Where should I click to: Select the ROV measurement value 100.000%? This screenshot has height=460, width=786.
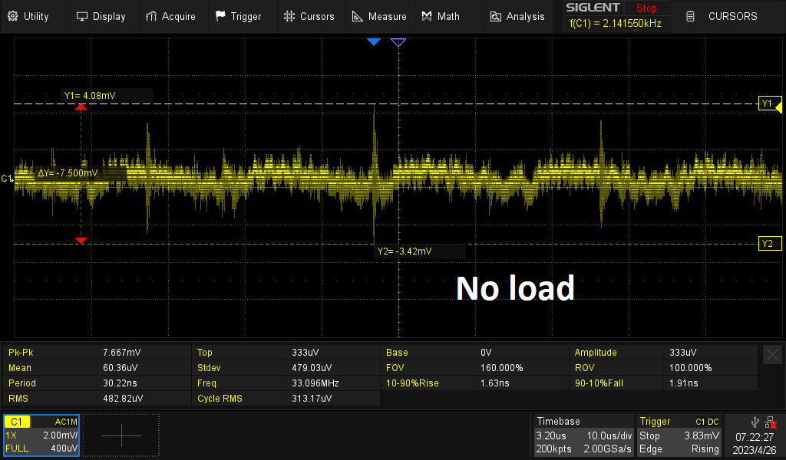click(x=690, y=368)
